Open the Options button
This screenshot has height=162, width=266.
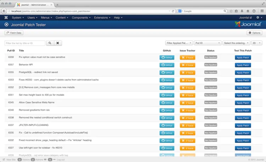pyautogui.click(x=254, y=33)
